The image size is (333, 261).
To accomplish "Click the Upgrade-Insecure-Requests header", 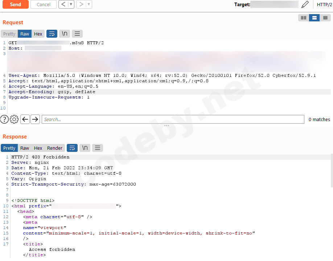I will (x=49, y=98).
